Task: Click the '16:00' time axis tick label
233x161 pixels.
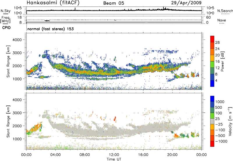Action: 143,155
